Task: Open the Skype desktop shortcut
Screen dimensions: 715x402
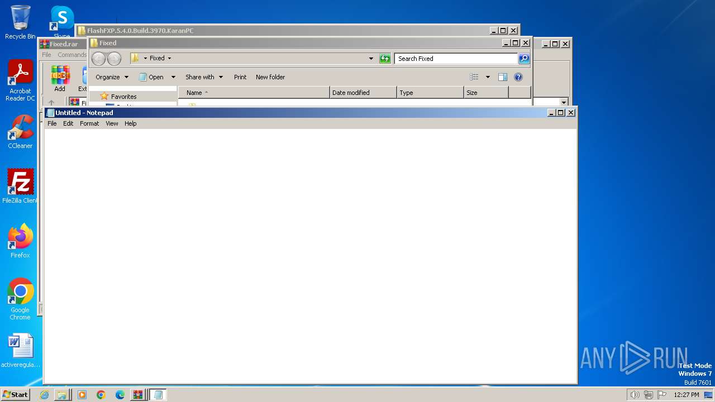Action: click(x=62, y=21)
